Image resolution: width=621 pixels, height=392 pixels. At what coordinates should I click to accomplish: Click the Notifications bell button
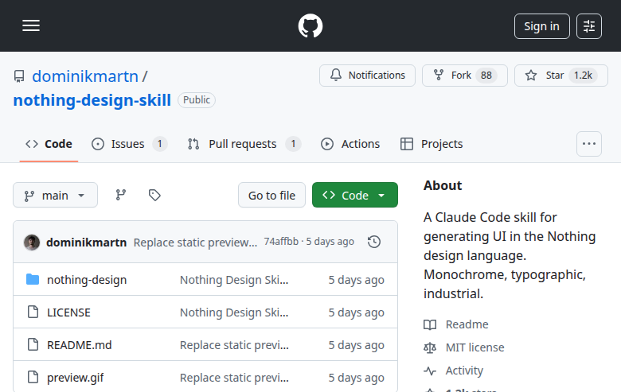point(367,76)
